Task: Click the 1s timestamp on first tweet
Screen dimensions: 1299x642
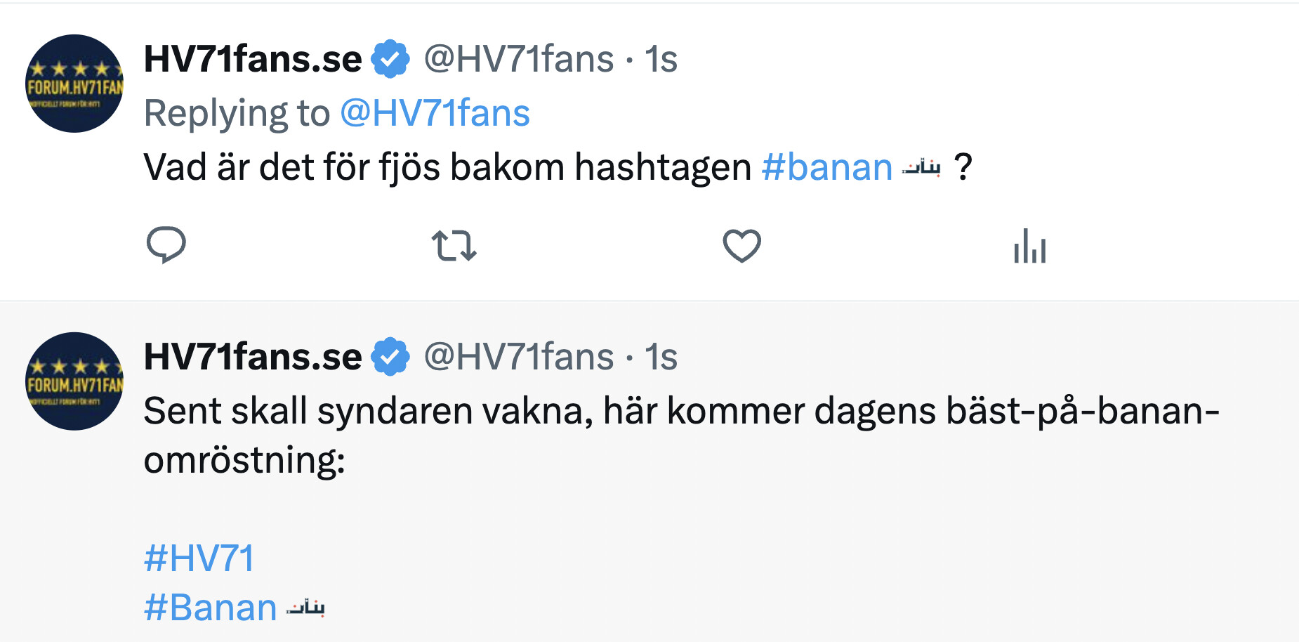Action: [x=661, y=59]
